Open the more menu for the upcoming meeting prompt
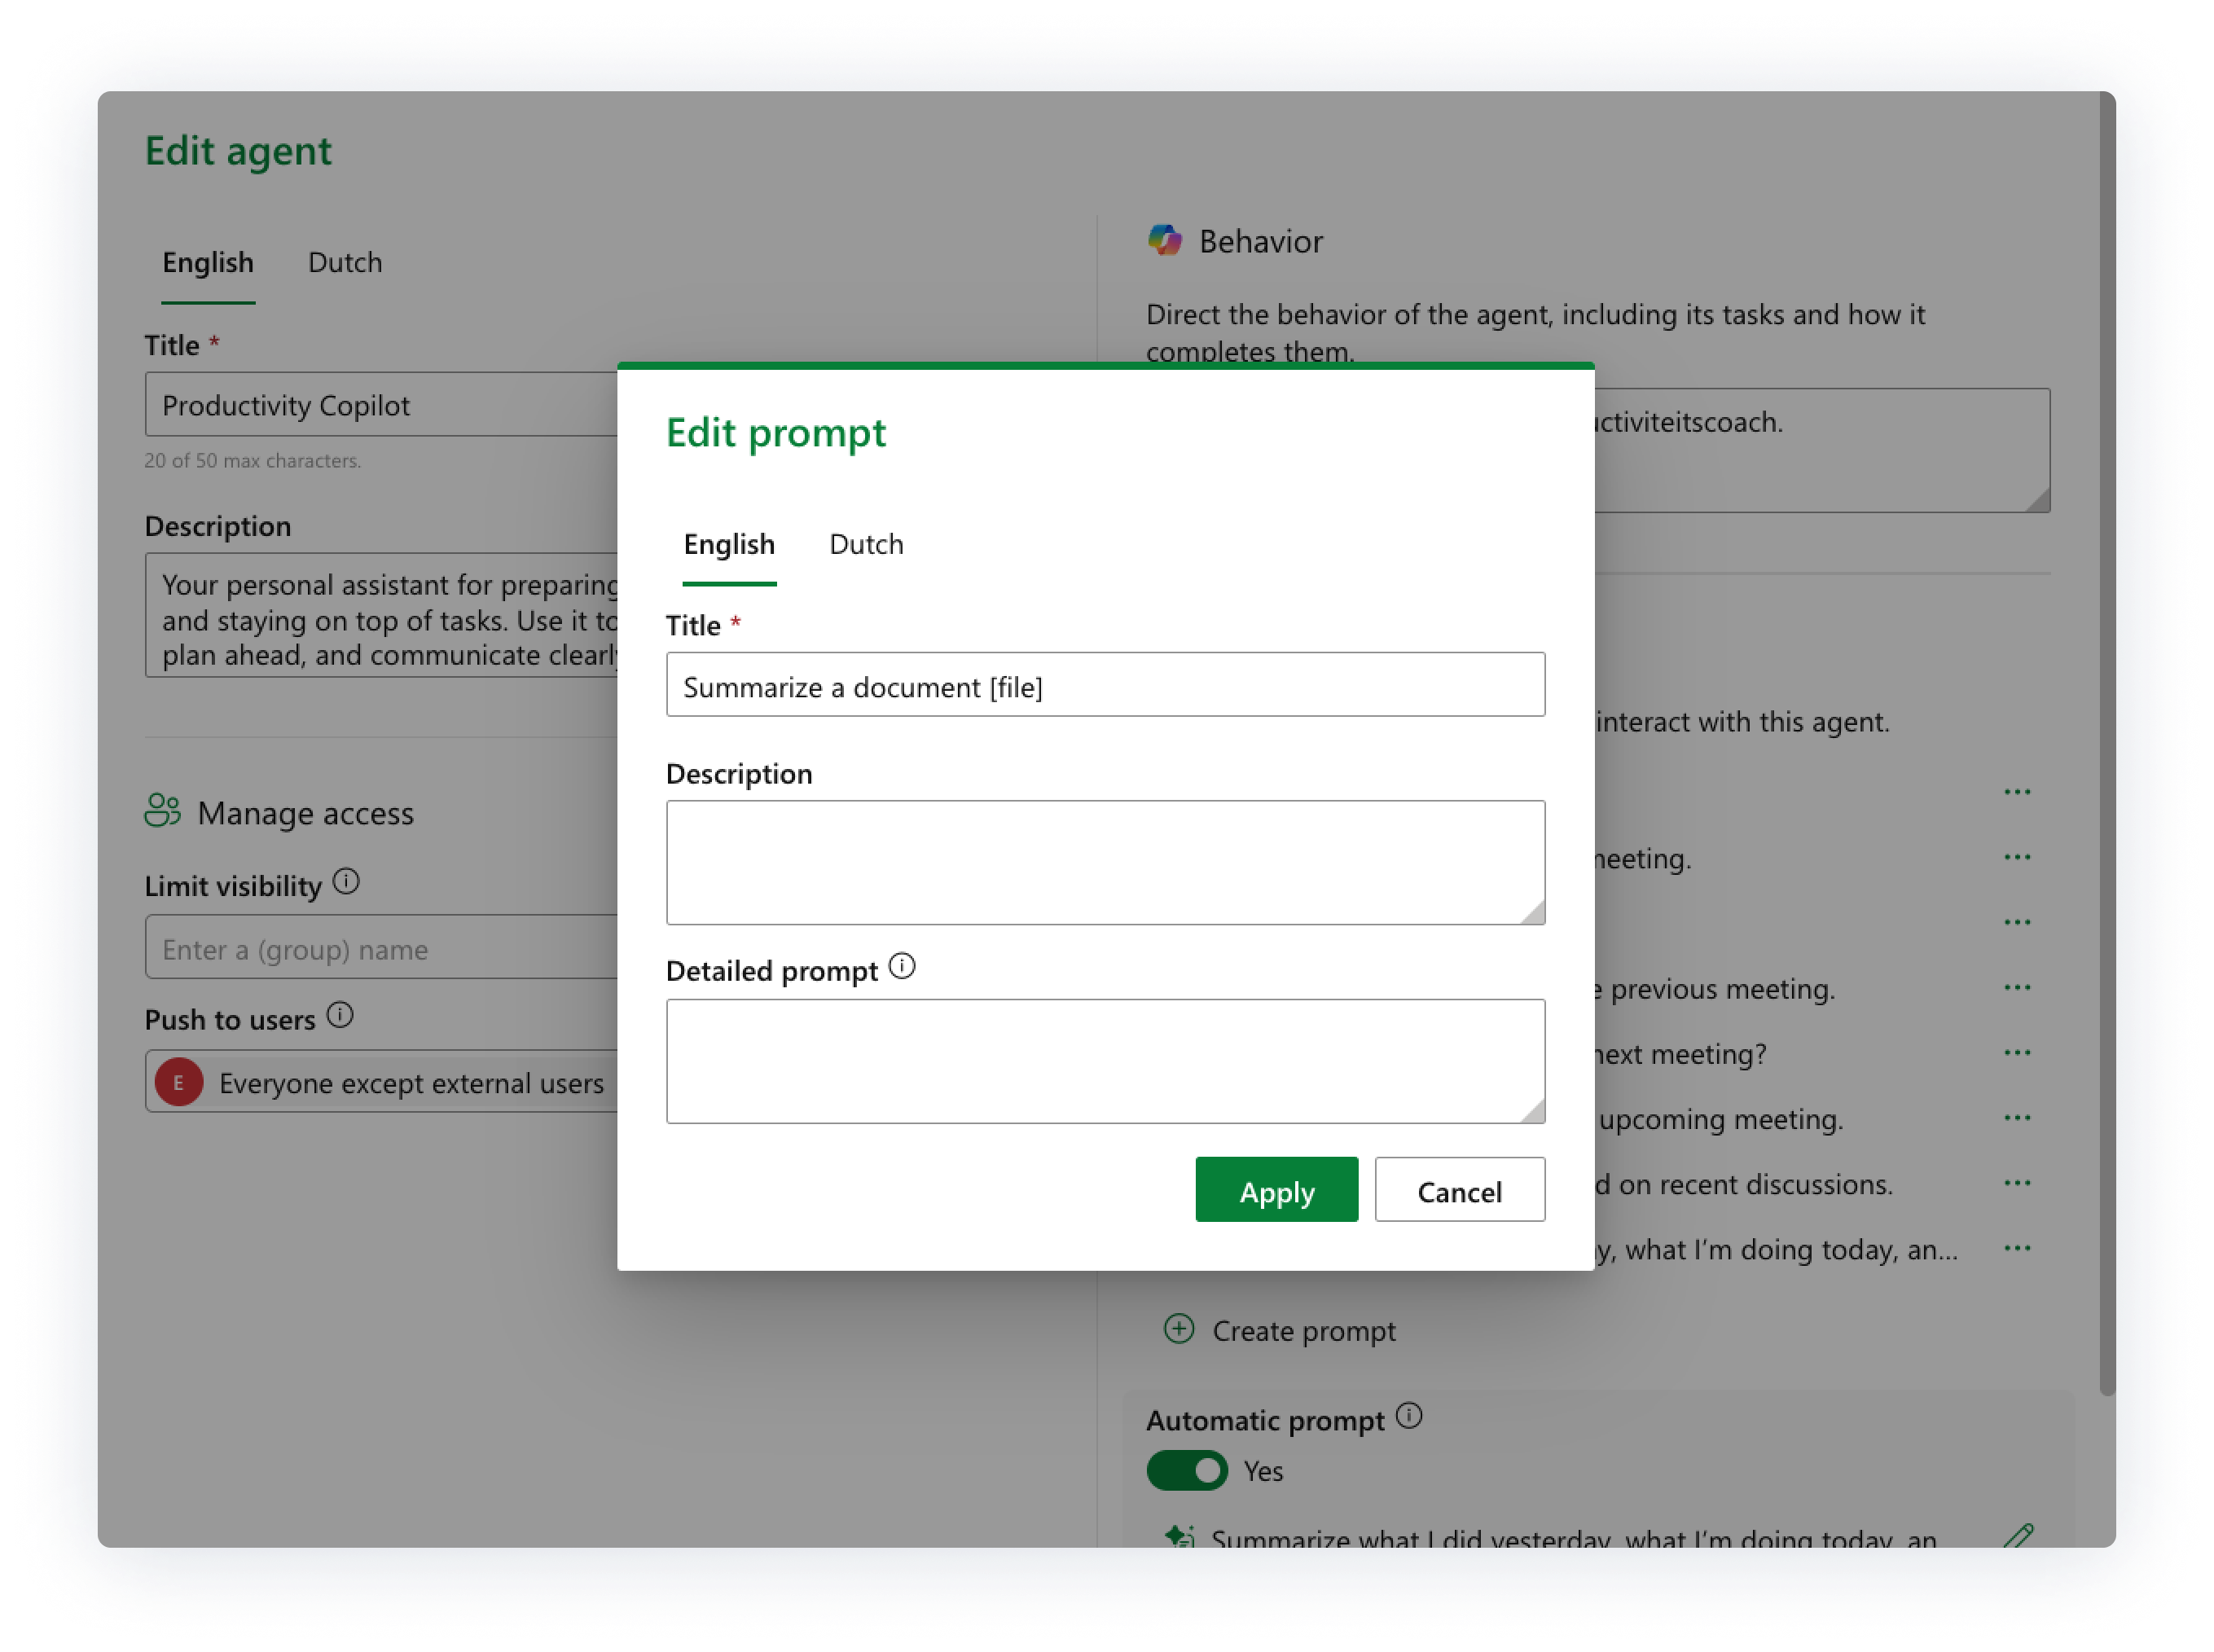 [2017, 1118]
